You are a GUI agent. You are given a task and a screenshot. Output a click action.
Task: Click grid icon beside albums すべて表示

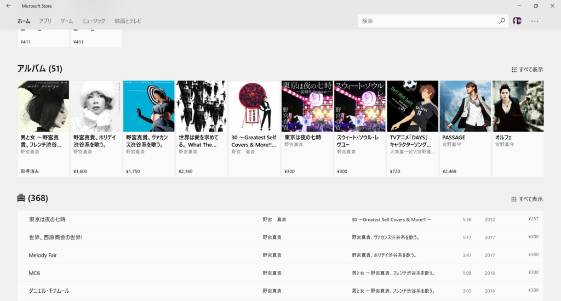tap(514, 70)
